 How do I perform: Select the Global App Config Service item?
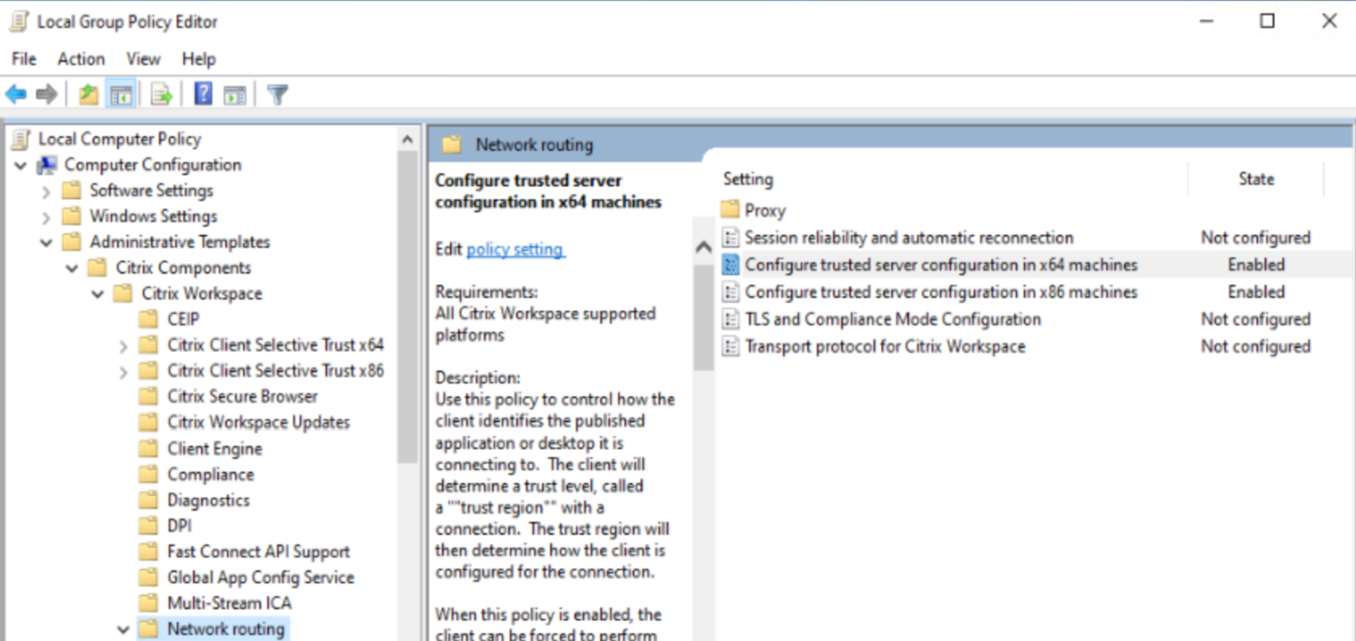(x=260, y=578)
